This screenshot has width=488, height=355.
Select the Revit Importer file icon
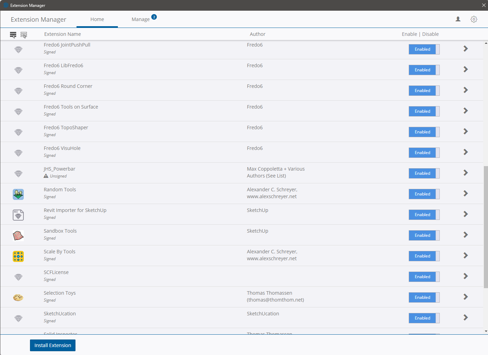pyautogui.click(x=18, y=215)
